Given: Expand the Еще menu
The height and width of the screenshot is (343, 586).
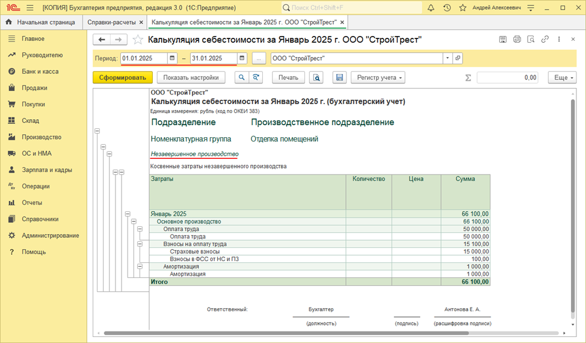Looking at the screenshot, I should pyautogui.click(x=562, y=78).
